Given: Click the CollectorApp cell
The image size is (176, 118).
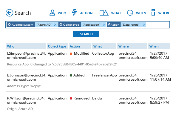Looking at the screenshot, I should coord(103,53).
